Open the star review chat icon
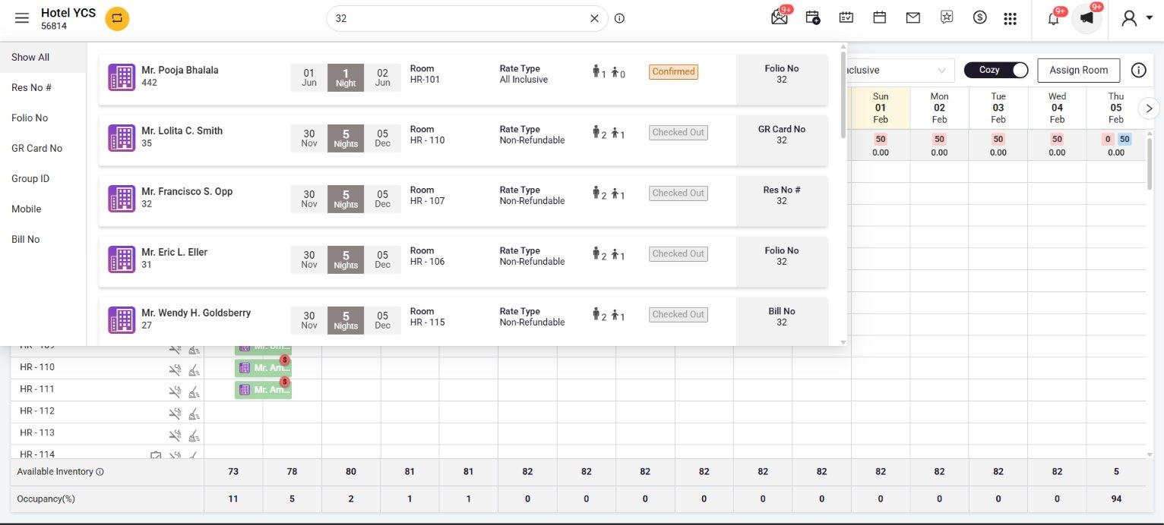 (947, 17)
